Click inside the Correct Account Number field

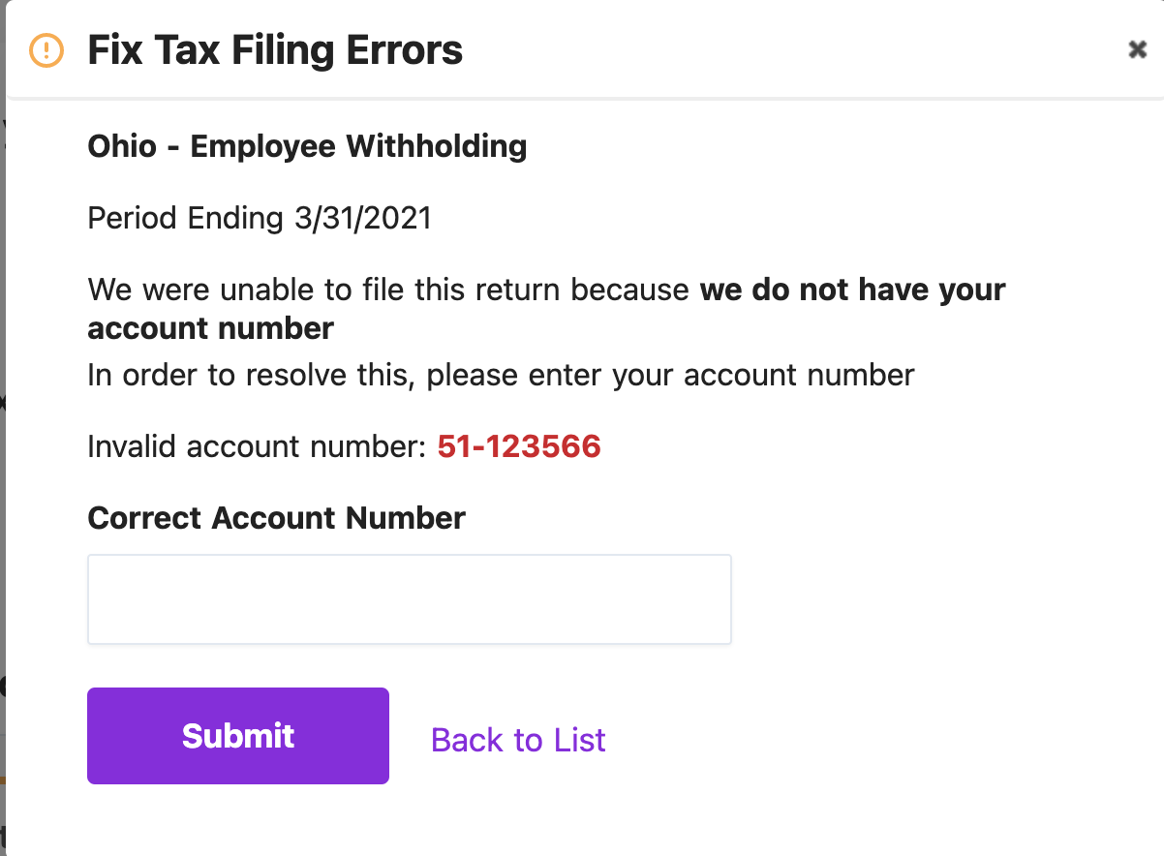(x=409, y=597)
